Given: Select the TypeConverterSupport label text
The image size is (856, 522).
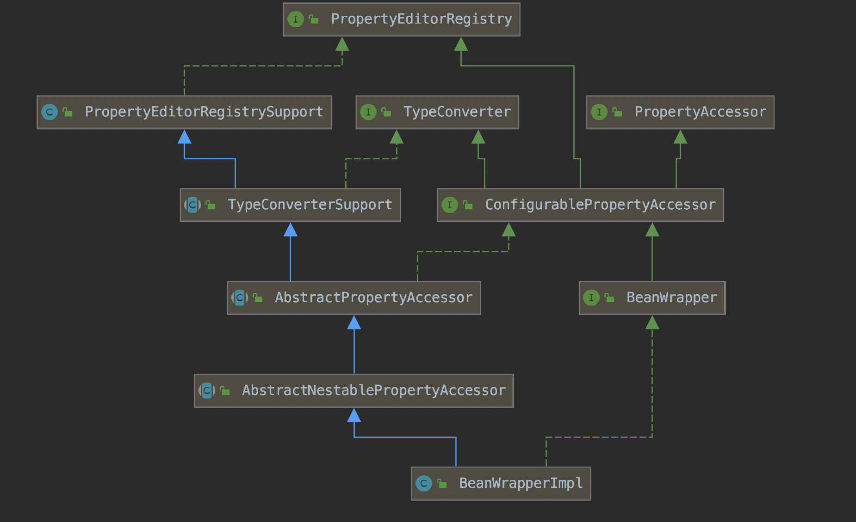Looking at the screenshot, I should (x=310, y=205).
